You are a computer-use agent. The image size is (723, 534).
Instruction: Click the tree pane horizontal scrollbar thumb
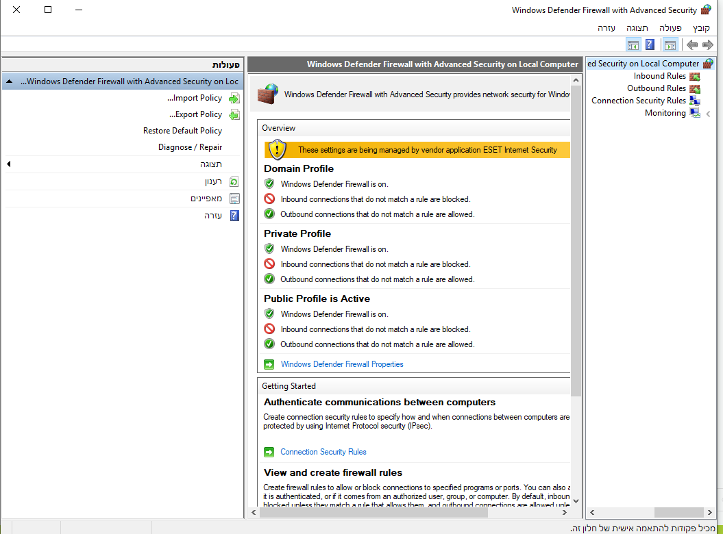coord(678,512)
